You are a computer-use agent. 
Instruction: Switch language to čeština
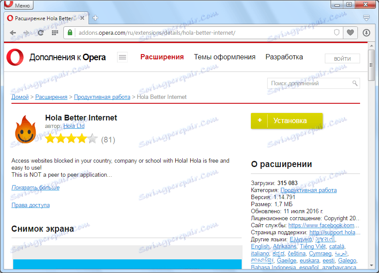[297, 254]
